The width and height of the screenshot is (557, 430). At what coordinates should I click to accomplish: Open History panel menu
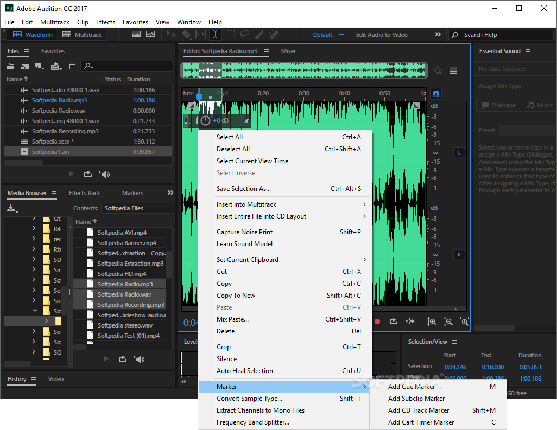click(34, 379)
